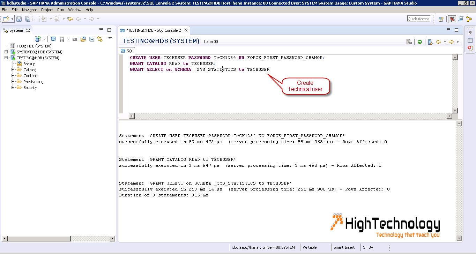Open the Window menu
The image size is (476, 254).
tap(75, 10)
